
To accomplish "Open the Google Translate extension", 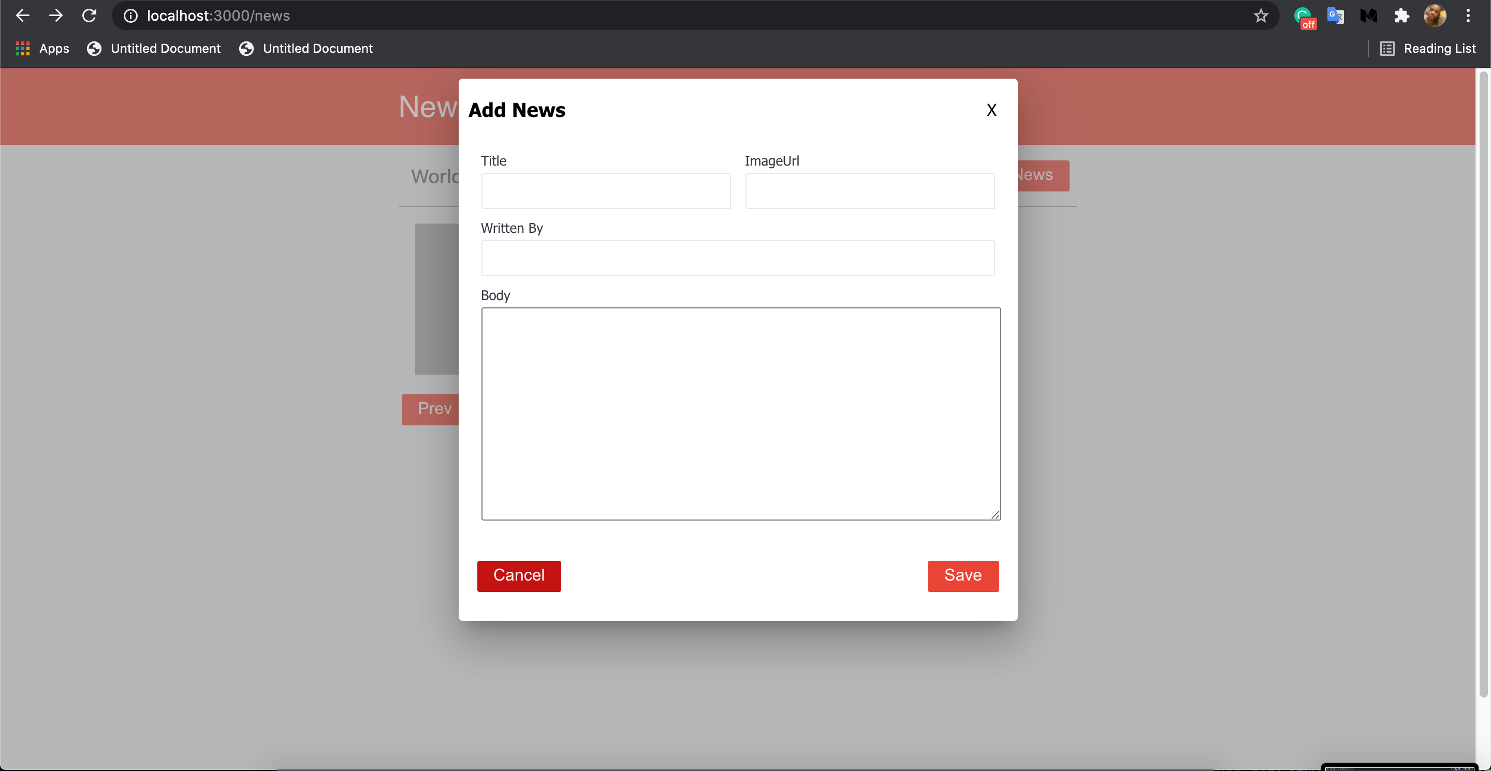I will point(1336,16).
